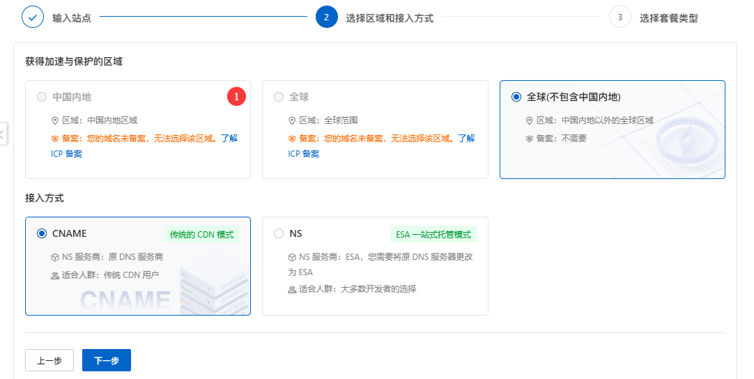Screen dimensions: 754x379
Task: Click shield 备案 icon in 全球 card
Action: tap(292, 139)
